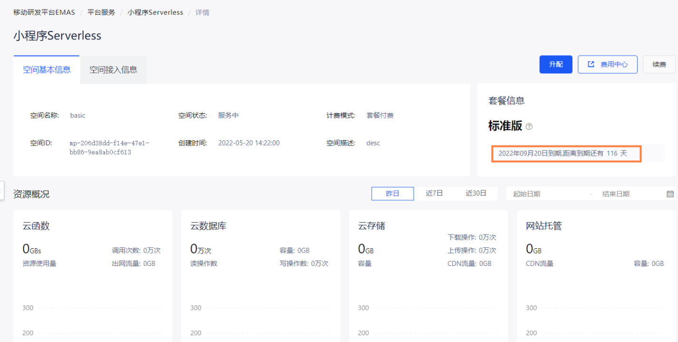Click the billing mode value 套餐付费
The width and height of the screenshot is (678, 342).
pyautogui.click(x=380, y=115)
